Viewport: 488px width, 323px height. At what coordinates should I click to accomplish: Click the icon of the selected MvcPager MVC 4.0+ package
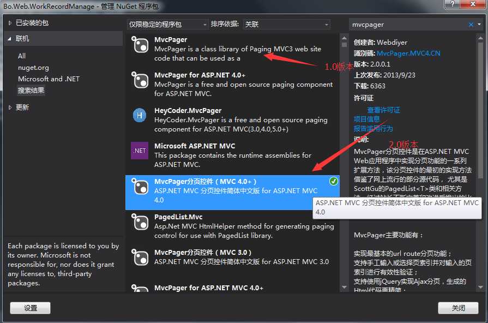tap(140, 187)
